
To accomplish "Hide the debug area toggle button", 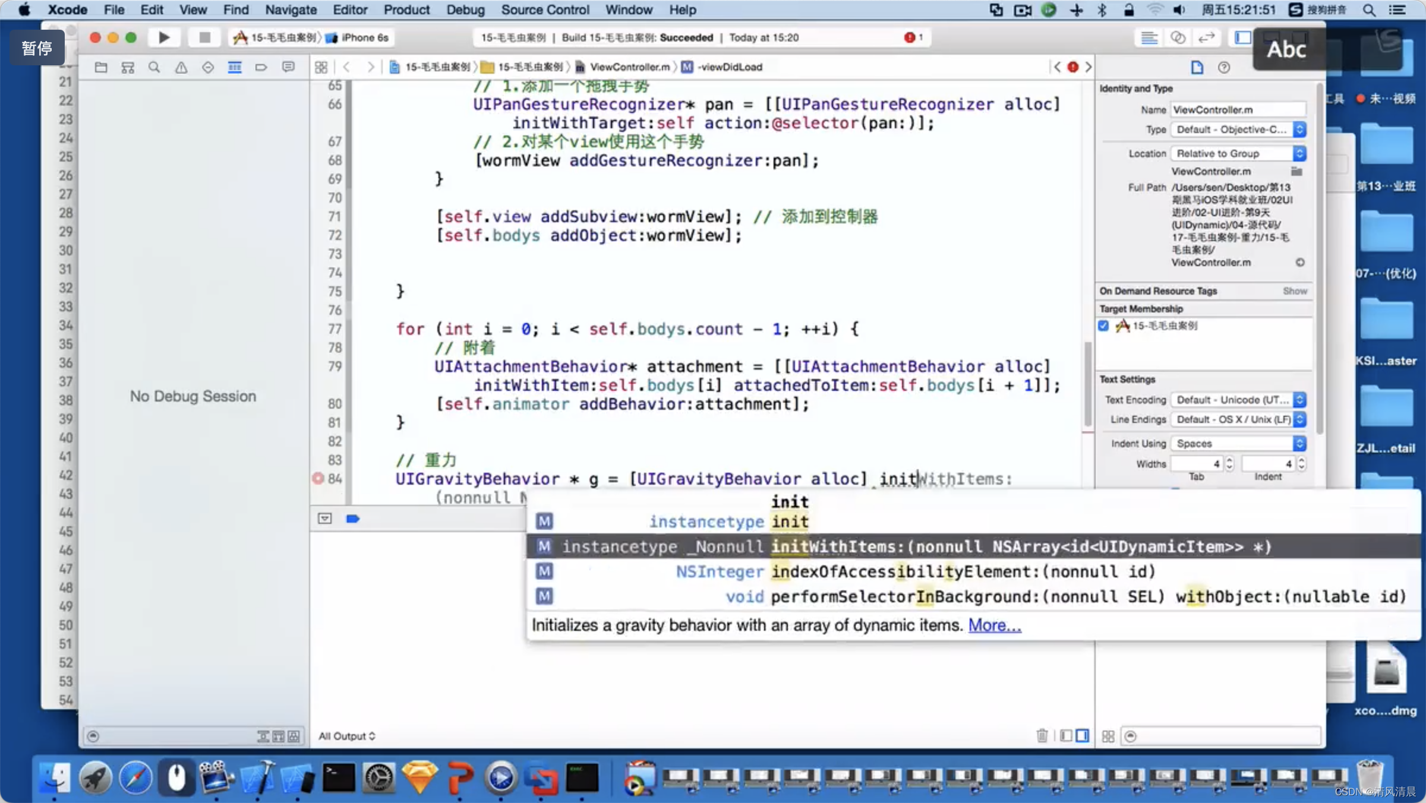I will [324, 519].
